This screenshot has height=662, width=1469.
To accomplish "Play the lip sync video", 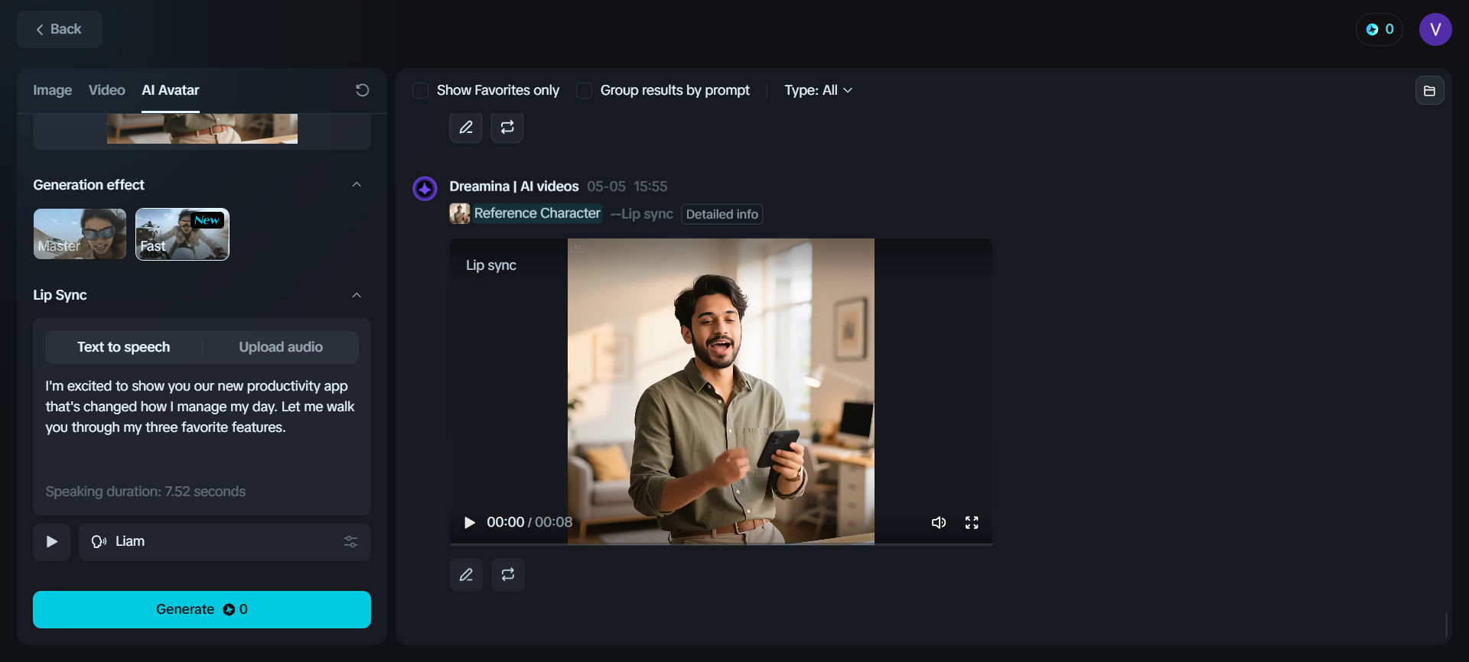I will tap(470, 523).
